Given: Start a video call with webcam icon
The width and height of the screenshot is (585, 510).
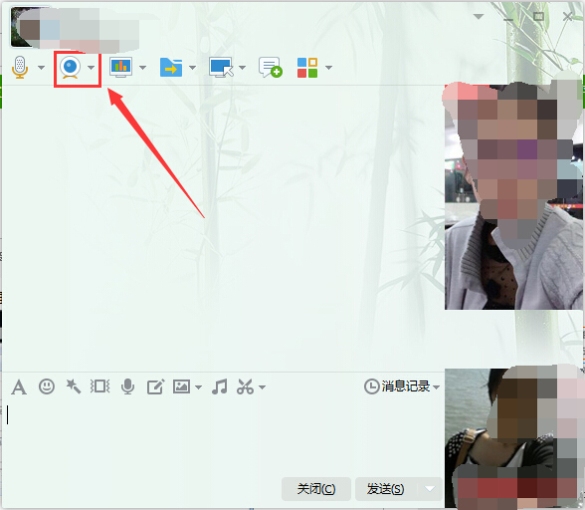Looking at the screenshot, I should click(x=71, y=68).
